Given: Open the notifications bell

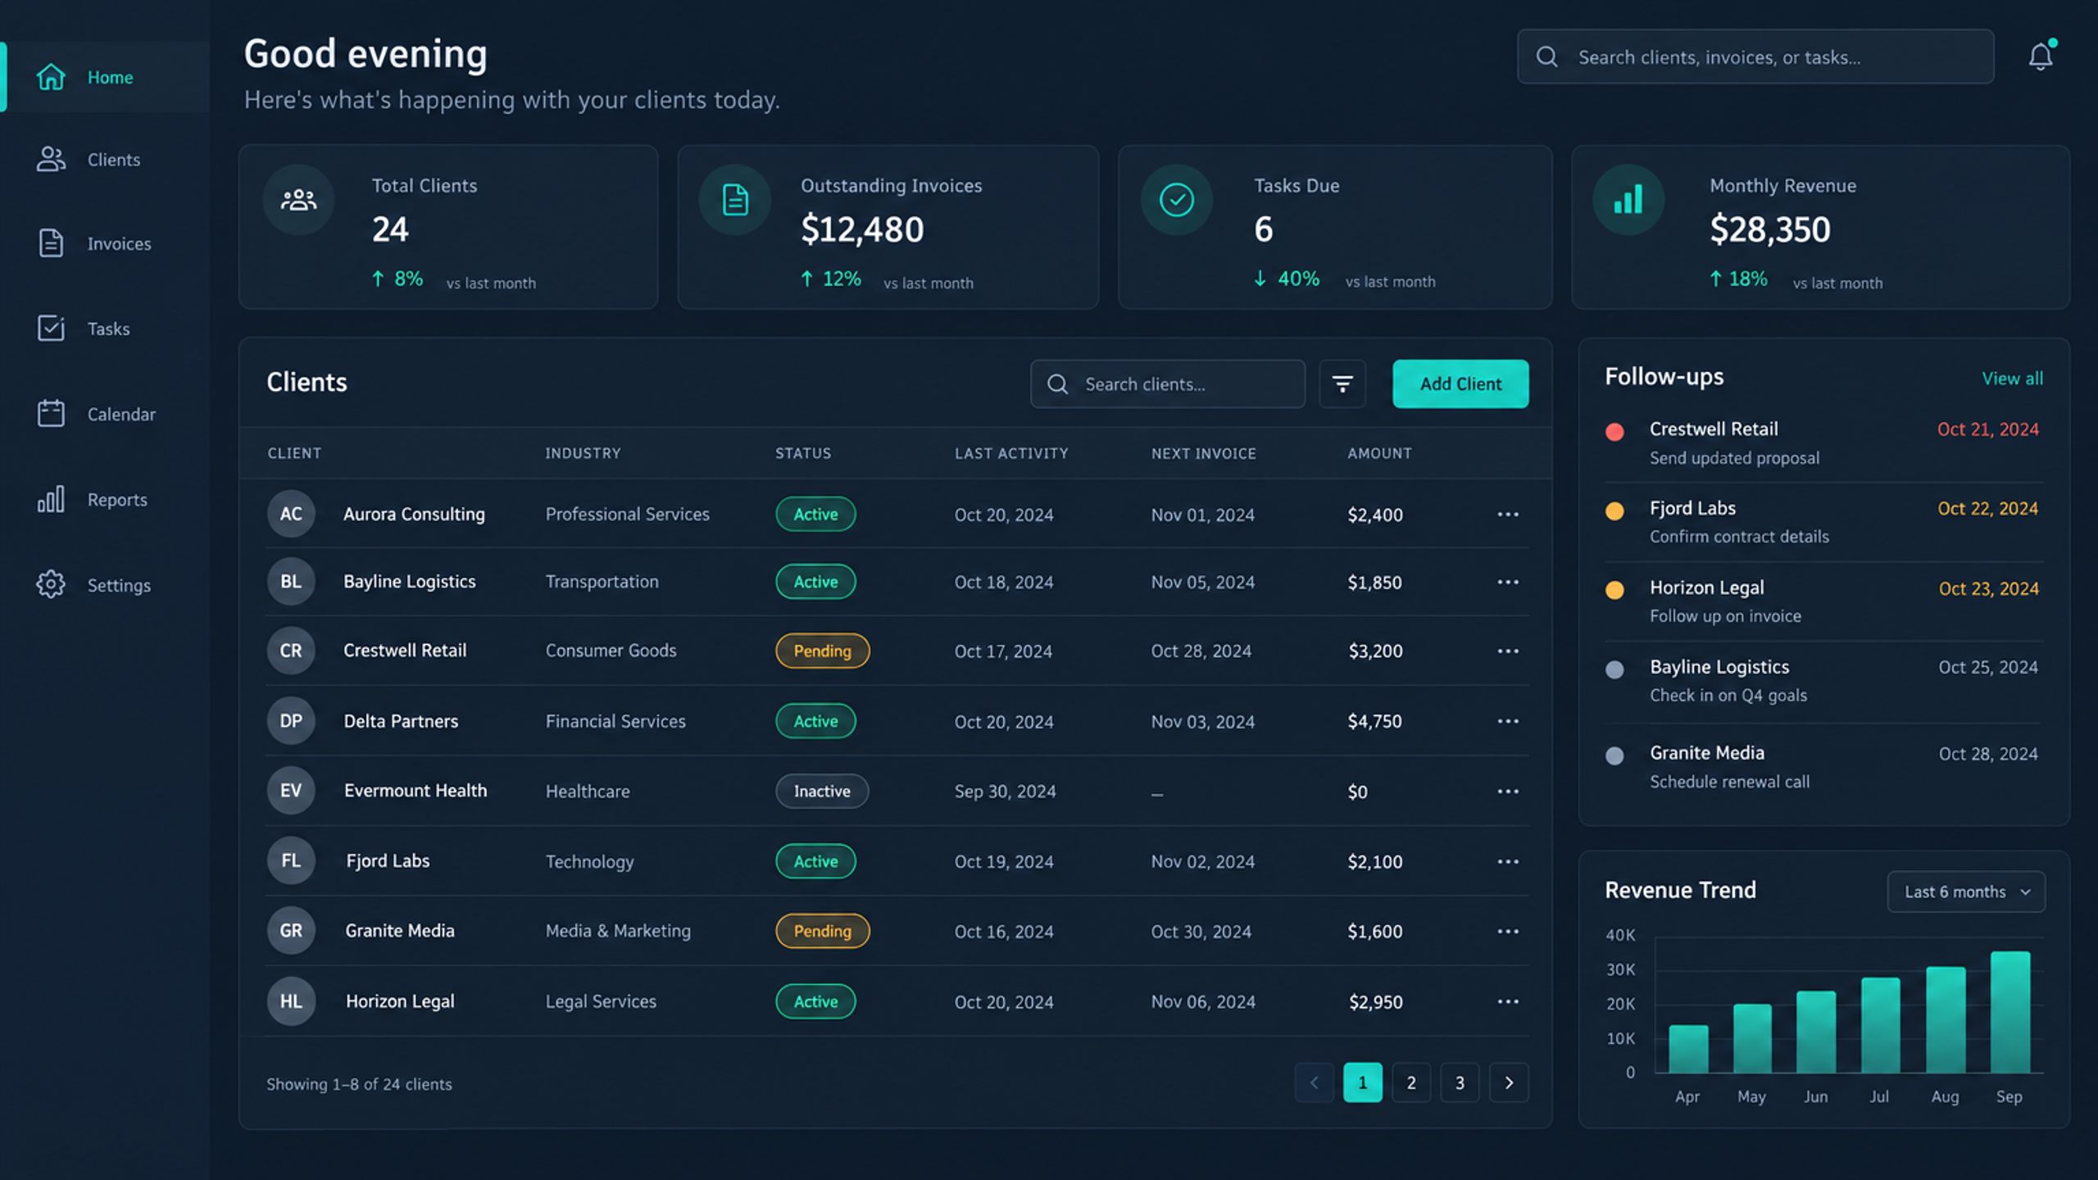Looking at the screenshot, I should (x=2040, y=56).
